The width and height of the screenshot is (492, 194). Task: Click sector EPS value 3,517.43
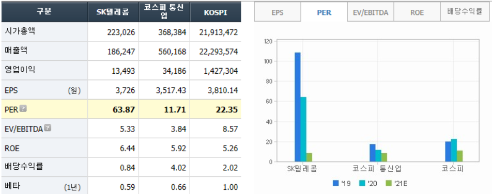coord(172,90)
